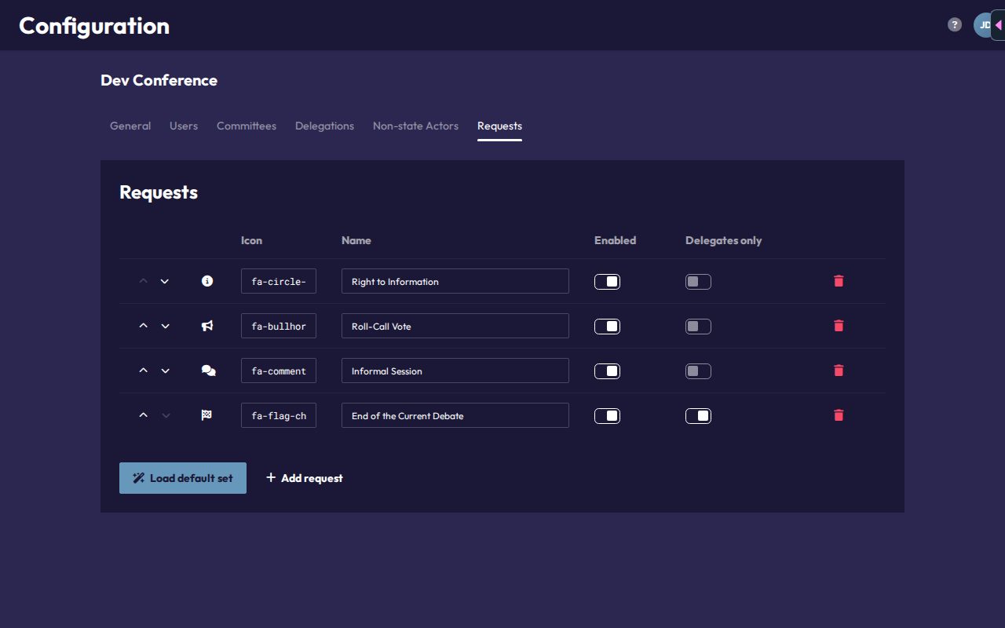Viewport: 1005px width, 628px height.
Task: Move Roll-Call Vote down one position
Action: (165, 326)
